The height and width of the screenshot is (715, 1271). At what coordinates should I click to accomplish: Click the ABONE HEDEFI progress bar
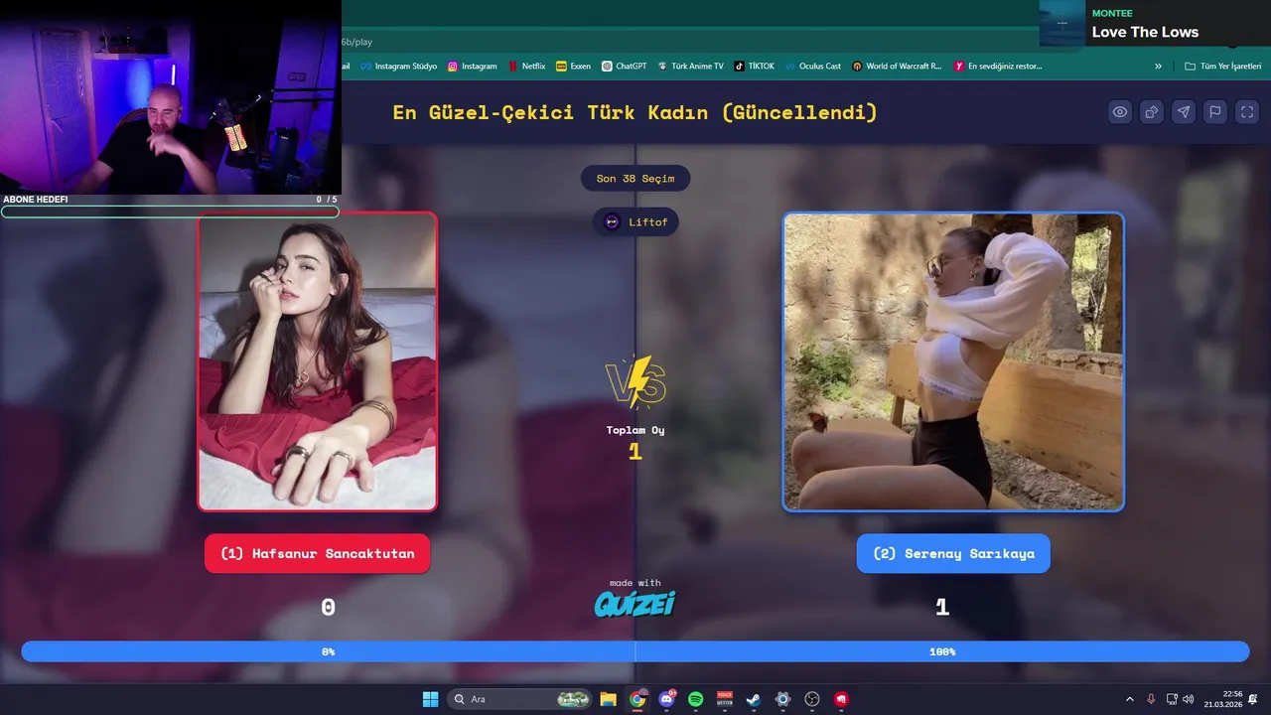point(170,212)
